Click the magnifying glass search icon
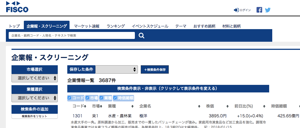Image resolution: width=300 pixels, height=128 pixels. (142, 36)
